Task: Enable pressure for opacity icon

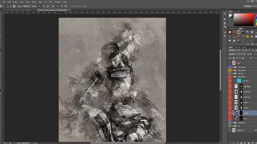Action: click(x=48, y=6)
